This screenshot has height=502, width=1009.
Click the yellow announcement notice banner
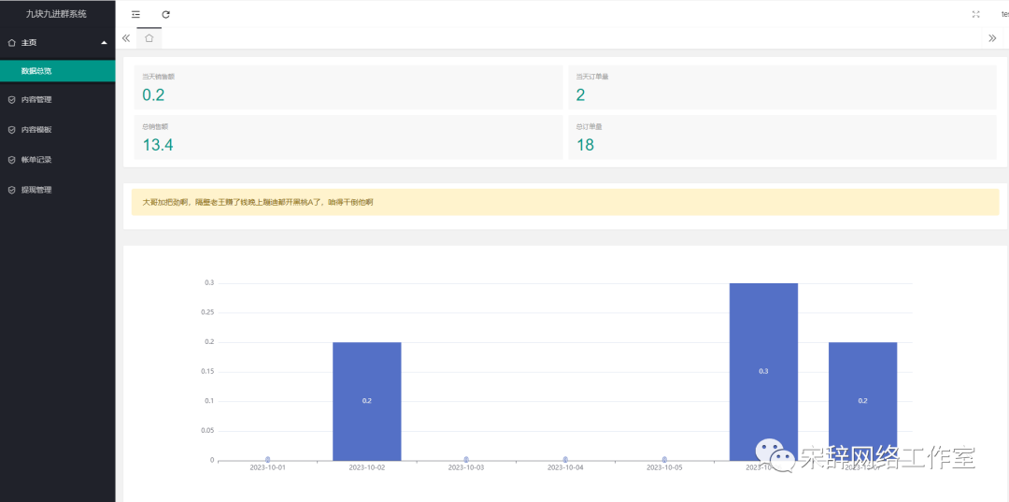click(x=564, y=202)
